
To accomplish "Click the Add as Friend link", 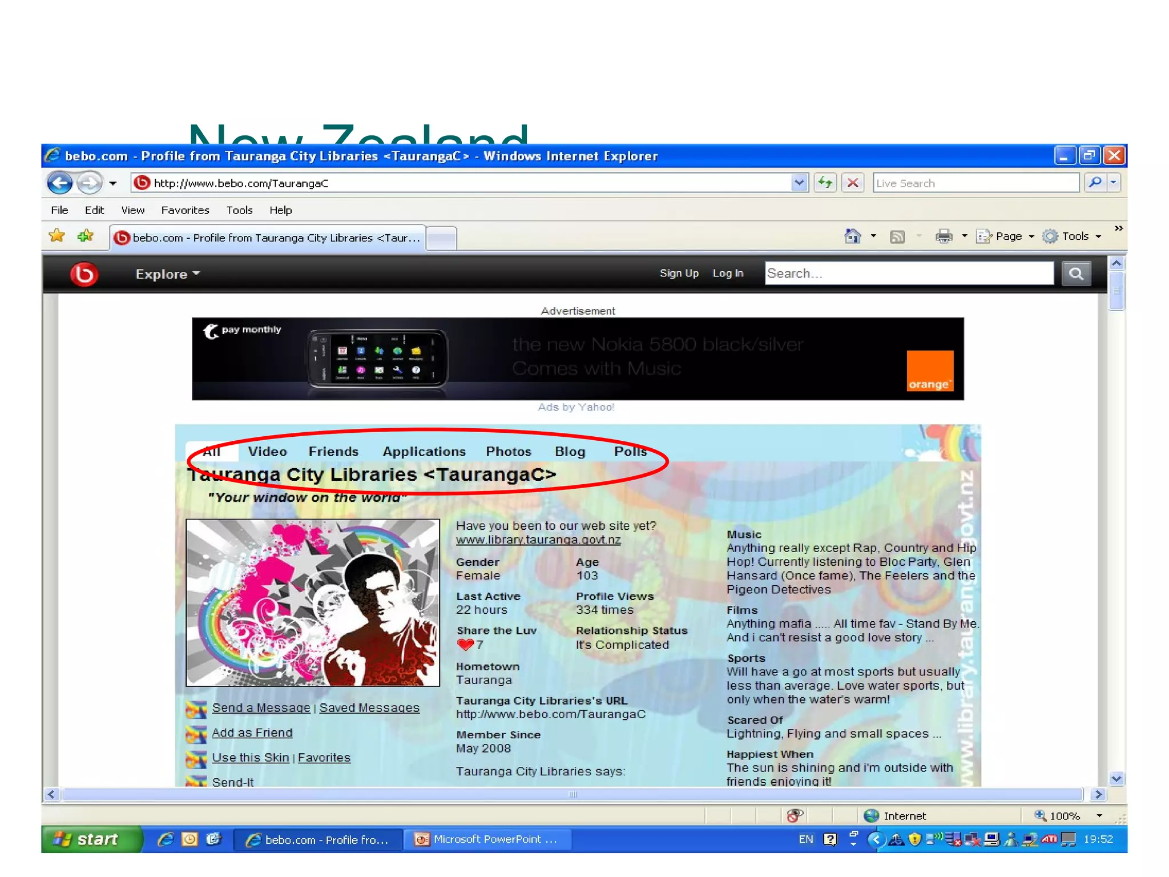I will coord(252,733).
